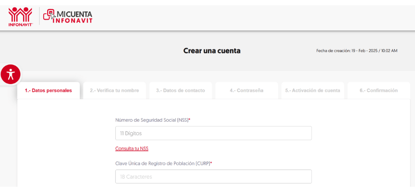
Task: Open the 3.- Datos de contacto tab
Action: 181,90
